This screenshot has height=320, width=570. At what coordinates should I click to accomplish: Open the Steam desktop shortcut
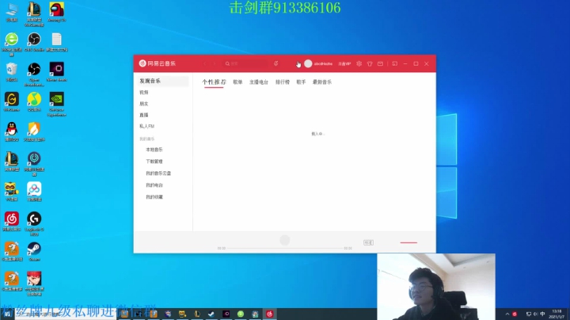[x=34, y=251]
